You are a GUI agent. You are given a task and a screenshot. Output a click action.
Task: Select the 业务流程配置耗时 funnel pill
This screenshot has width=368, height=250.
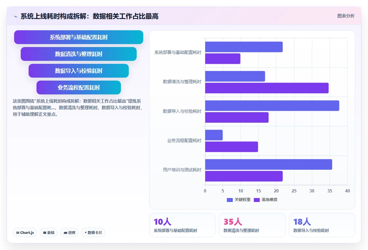coord(79,87)
